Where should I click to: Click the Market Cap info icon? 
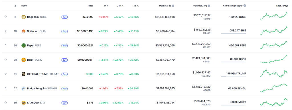tap(173, 6)
